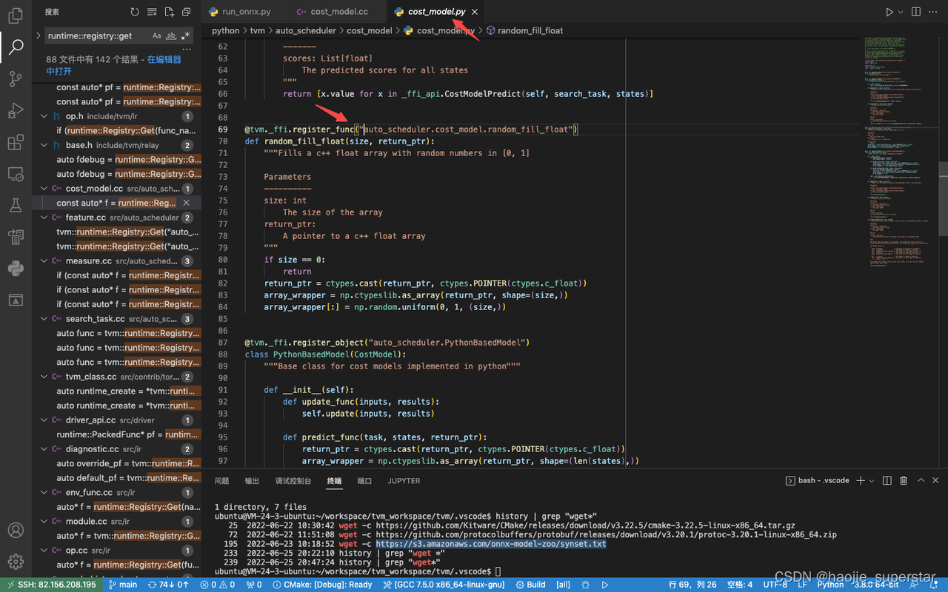This screenshot has height=592, width=948.
Task: Open the Source Control view
Action: [16, 78]
